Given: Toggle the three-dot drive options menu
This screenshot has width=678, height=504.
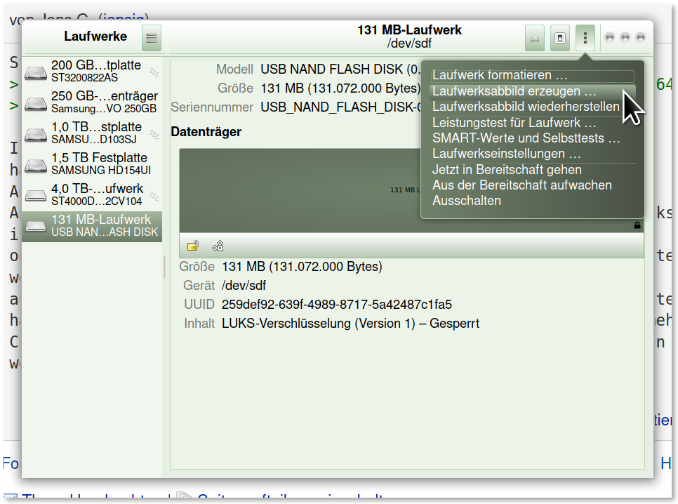Looking at the screenshot, I should pos(585,38).
